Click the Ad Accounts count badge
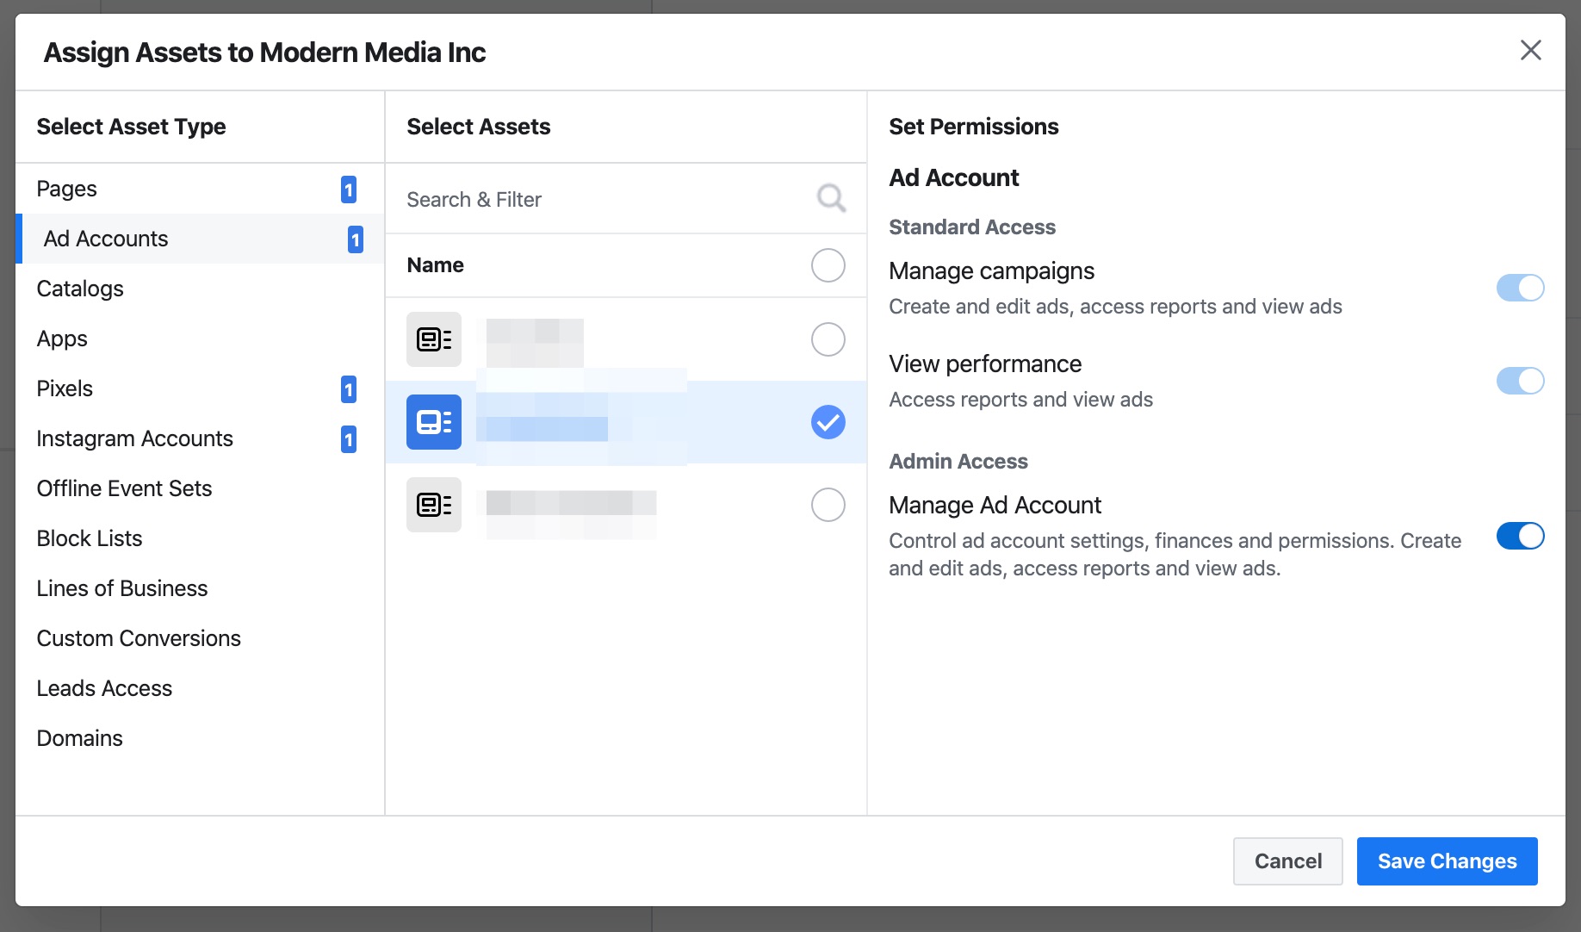The width and height of the screenshot is (1581, 932). [356, 239]
